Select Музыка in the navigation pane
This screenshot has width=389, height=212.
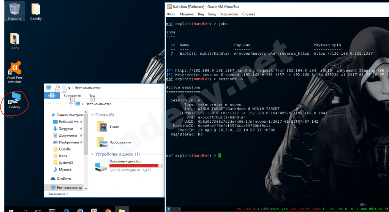62,169
